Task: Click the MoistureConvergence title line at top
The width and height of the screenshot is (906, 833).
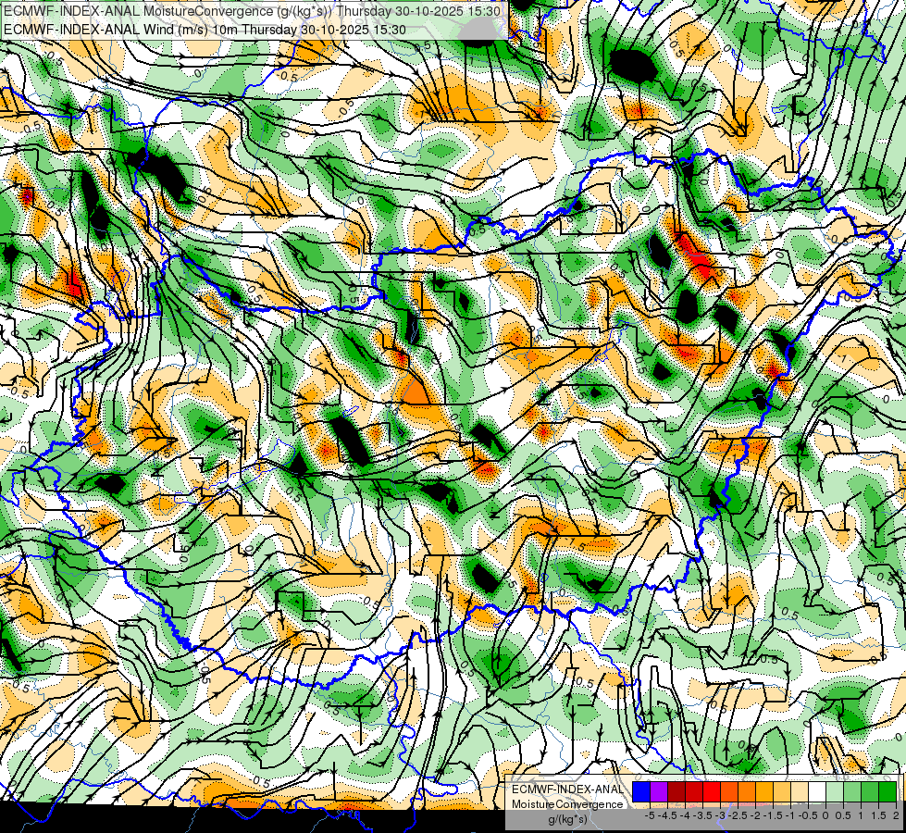Action: (252, 11)
